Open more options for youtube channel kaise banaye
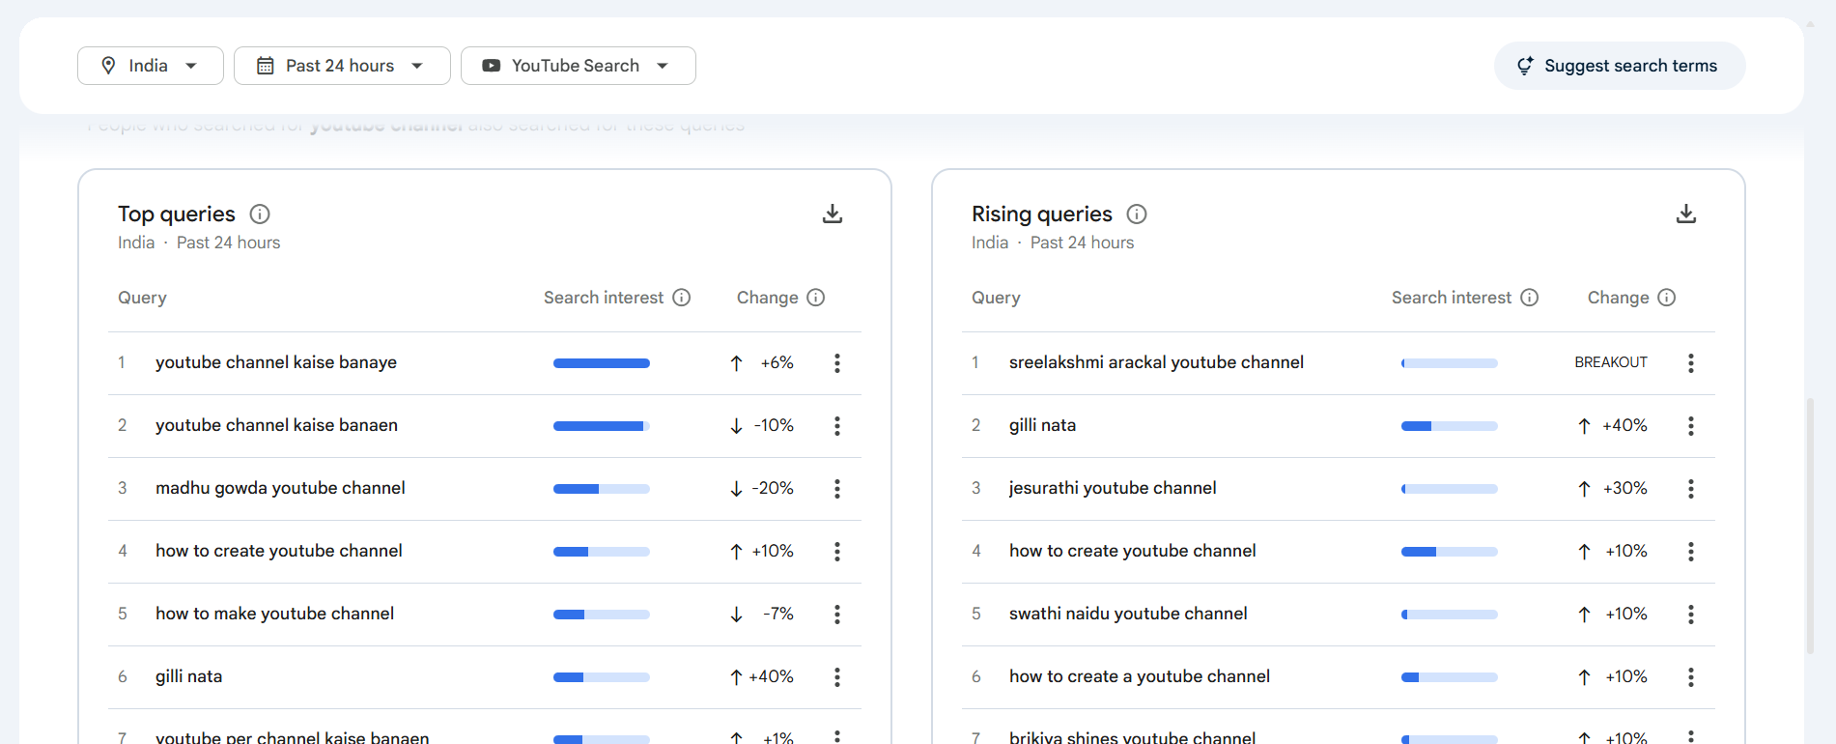The image size is (1836, 744). [837, 363]
